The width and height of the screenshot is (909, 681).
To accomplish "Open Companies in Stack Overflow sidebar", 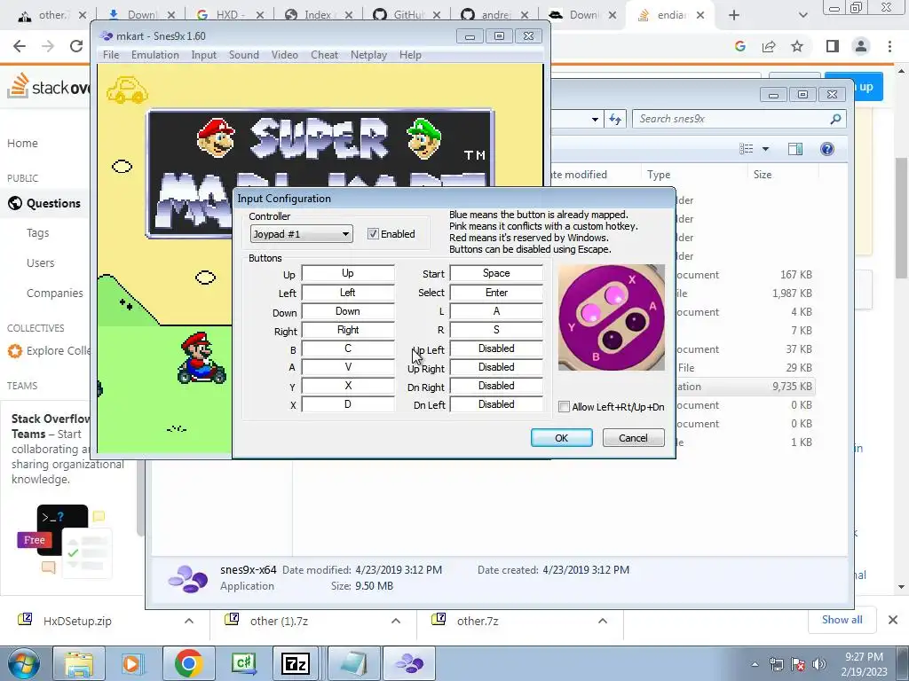I will (x=54, y=293).
